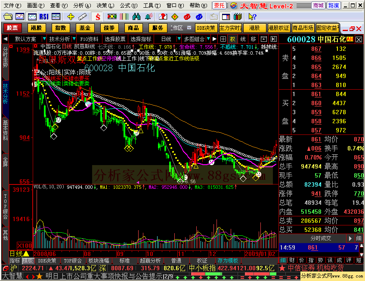
Task: Toggle the 移 move chart button
Action: 253,39
